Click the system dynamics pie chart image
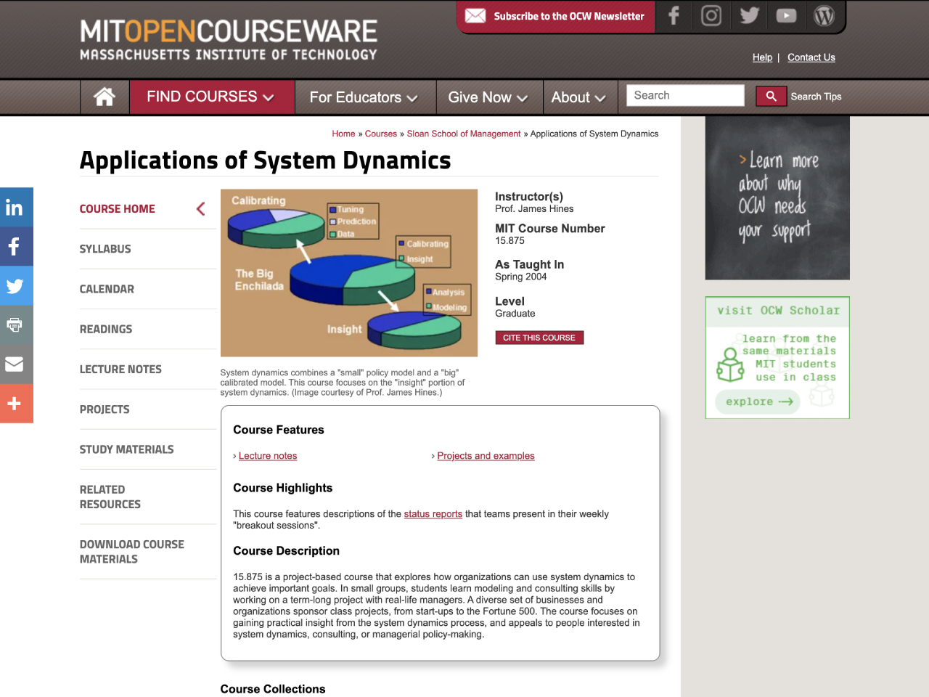This screenshot has height=697, width=929. (349, 273)
